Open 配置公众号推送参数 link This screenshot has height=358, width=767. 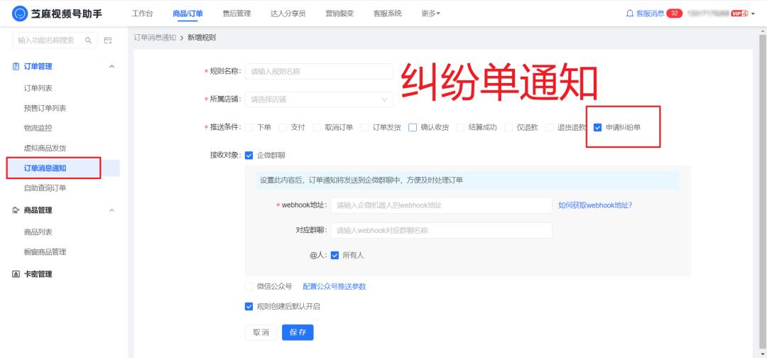click(334, 286)
